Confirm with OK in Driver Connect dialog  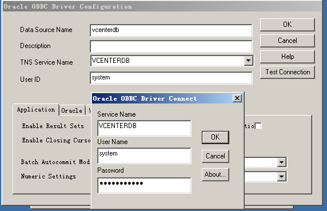pos(215,137)
